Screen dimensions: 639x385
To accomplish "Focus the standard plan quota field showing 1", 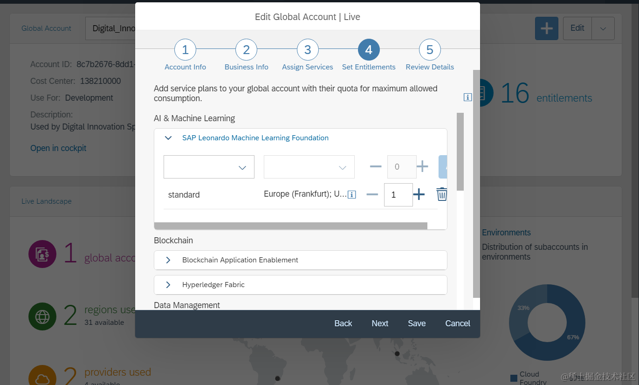I will pyautogui.click(x=398, y=195).
